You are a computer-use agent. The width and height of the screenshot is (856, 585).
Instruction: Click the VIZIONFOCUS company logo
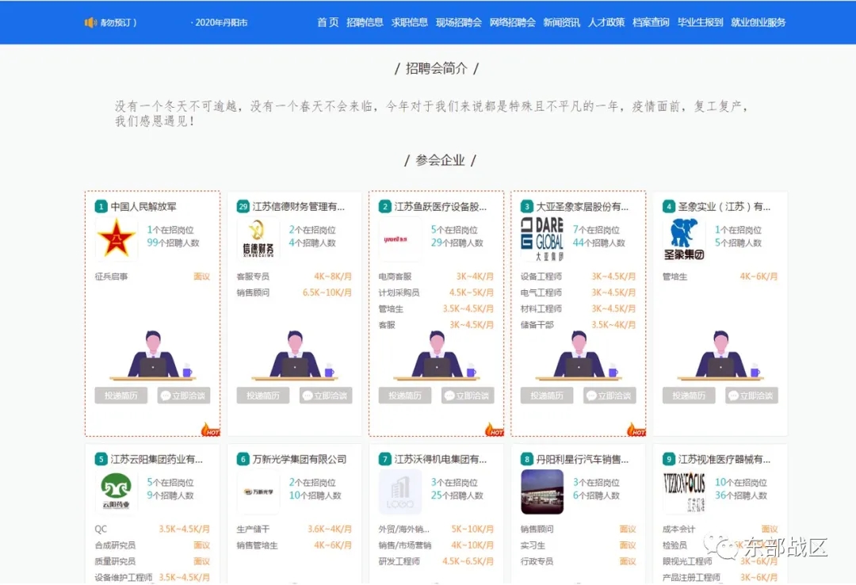[684, 491]
